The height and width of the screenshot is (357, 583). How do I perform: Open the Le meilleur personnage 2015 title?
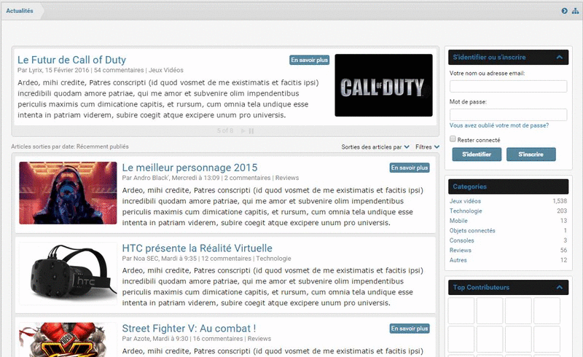coord(189,168)
